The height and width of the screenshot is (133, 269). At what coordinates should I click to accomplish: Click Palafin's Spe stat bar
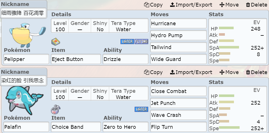click(x=229, y=128)
